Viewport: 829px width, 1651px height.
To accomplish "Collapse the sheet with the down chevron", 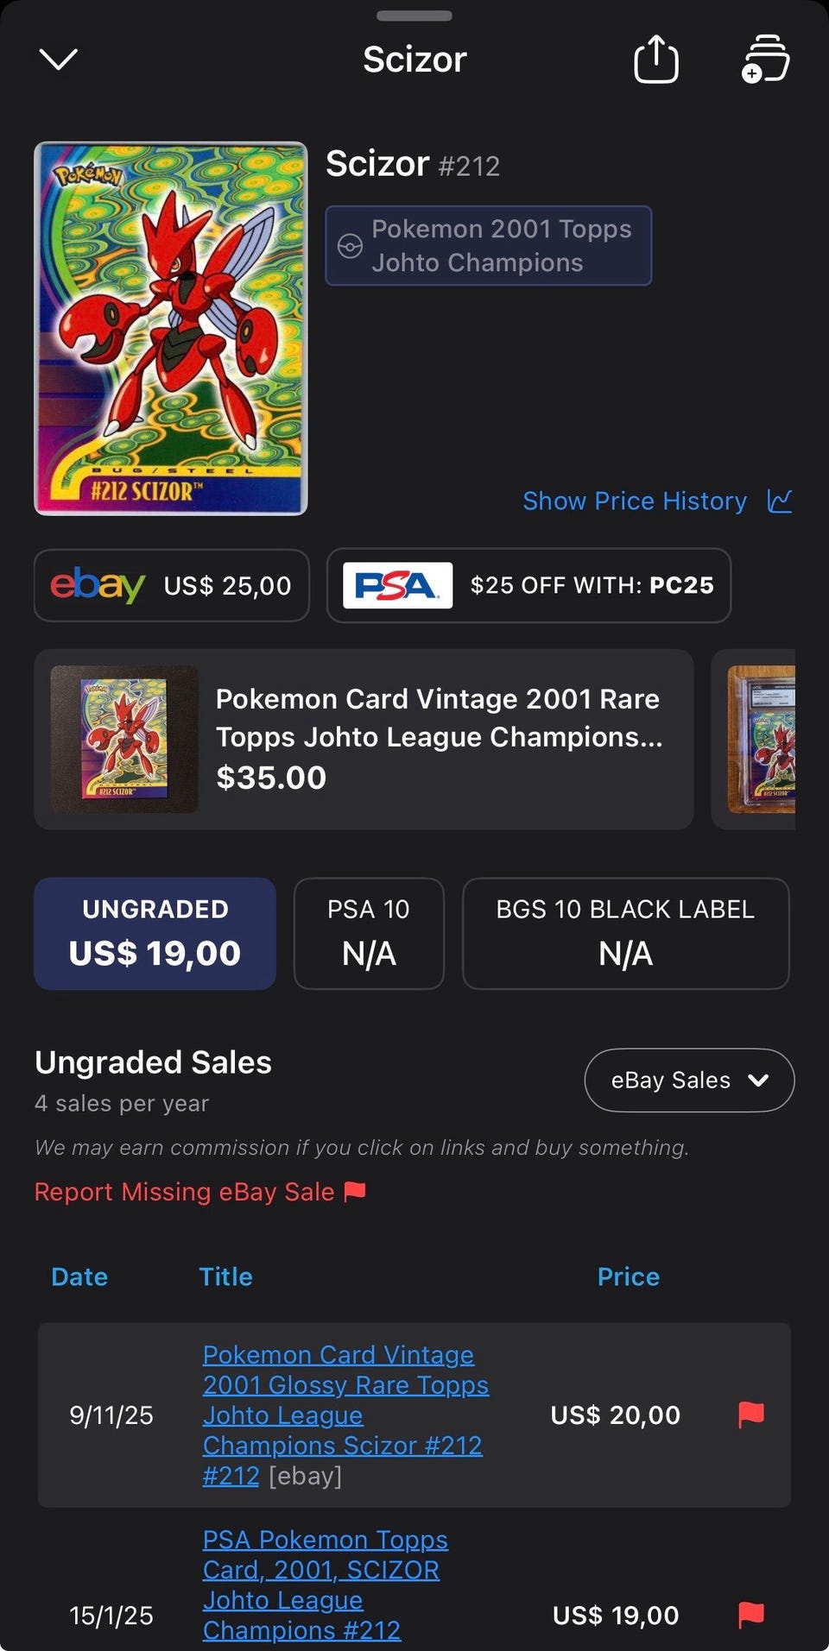I will point(59,59).
